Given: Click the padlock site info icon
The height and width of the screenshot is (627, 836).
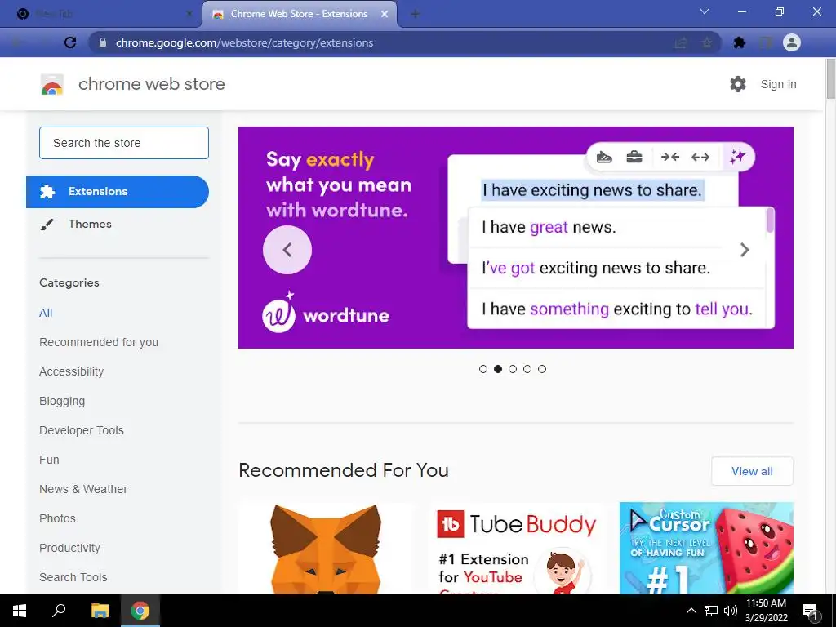Looking at the screenshot, I should [x=103, y=42].
